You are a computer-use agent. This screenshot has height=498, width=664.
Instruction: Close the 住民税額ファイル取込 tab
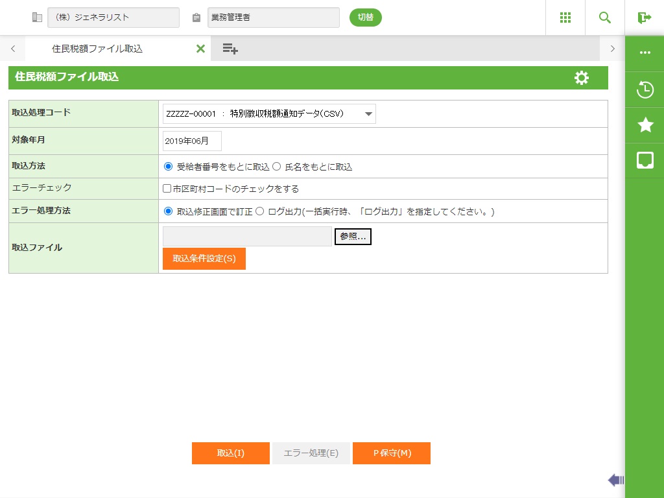pyautogui.click(x=200, y=49)
